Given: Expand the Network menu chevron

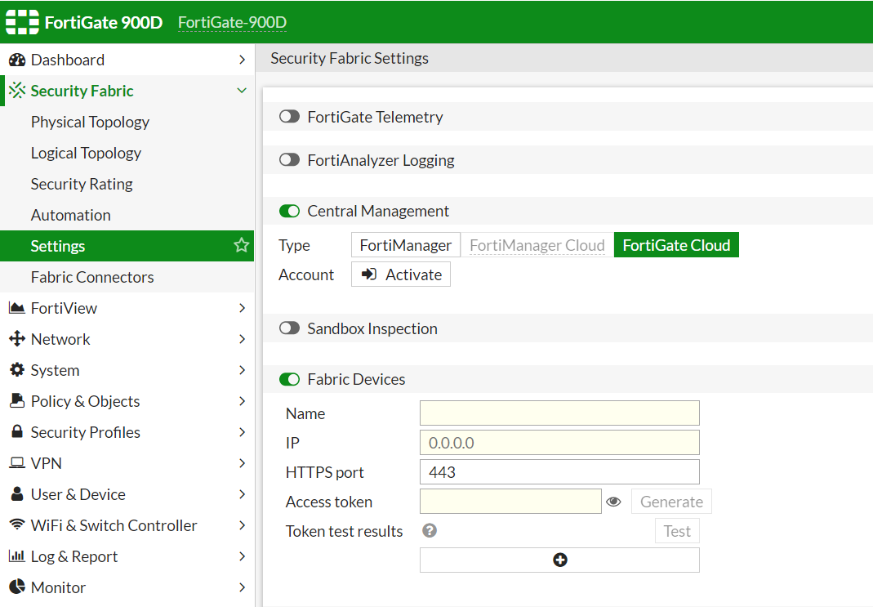Looking at the screenshot, I should tap(242, 339).
